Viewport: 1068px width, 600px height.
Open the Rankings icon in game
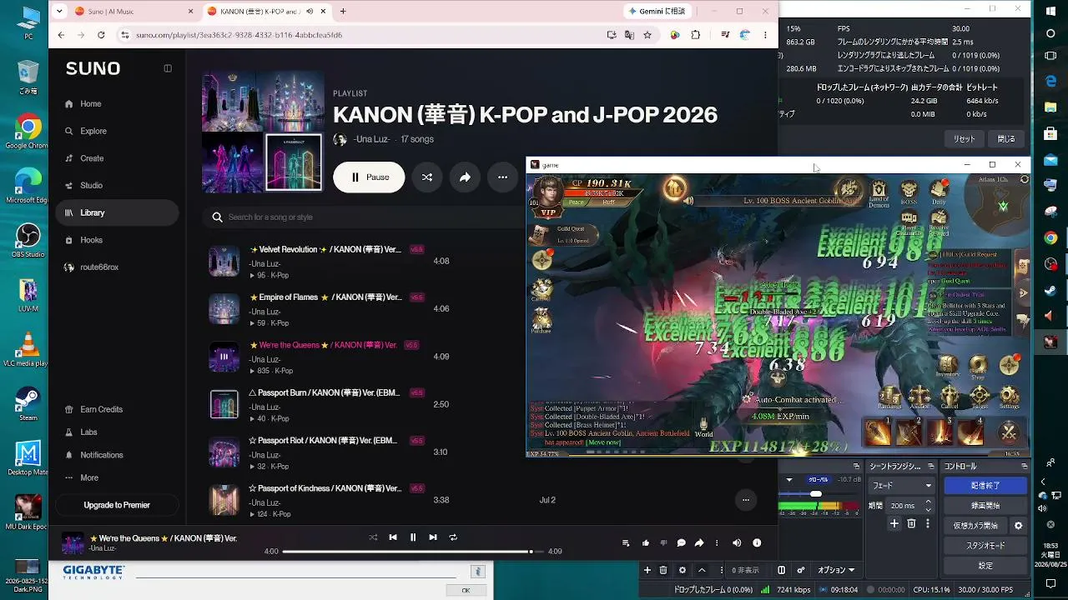tap(889, 396)
